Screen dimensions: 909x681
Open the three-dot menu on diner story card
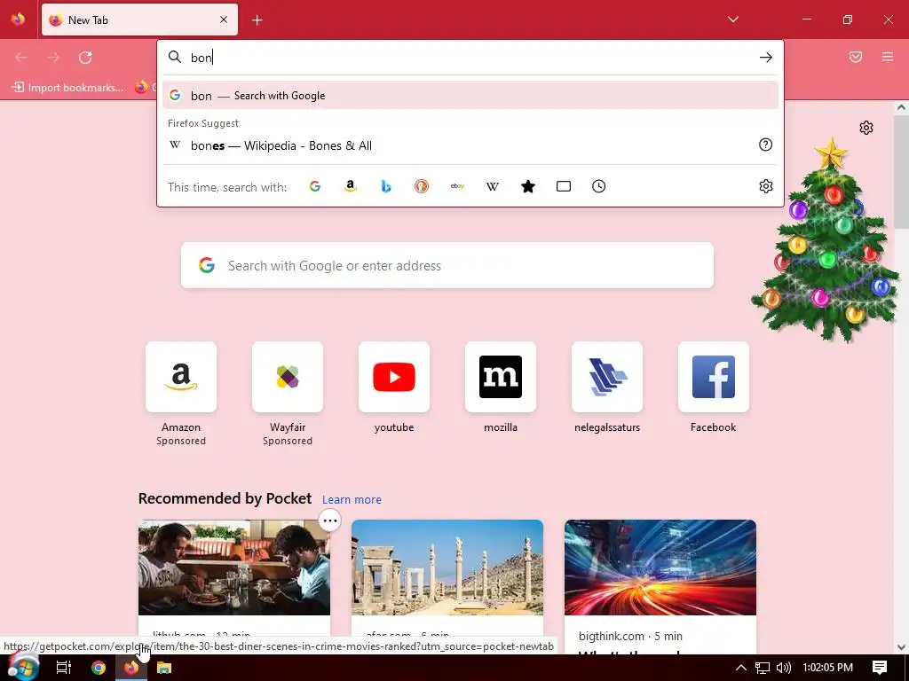[x=330, y=521]
